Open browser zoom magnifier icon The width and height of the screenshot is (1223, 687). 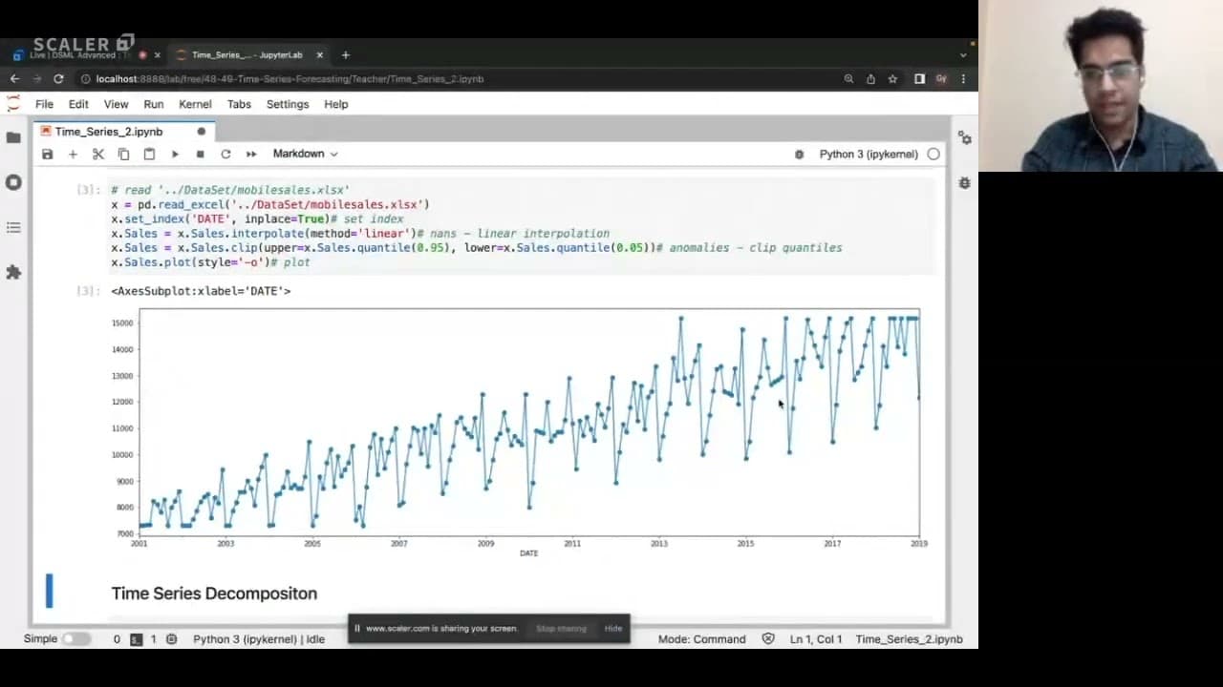coord(848,79)
